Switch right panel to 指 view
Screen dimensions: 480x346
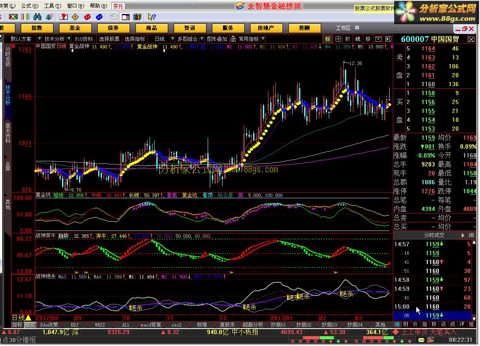pos(425,324)
